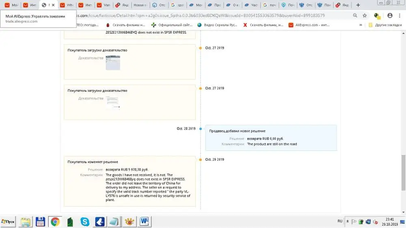The width and height of the screenshot is (406, 228).
Task: Open the погода bookmark
Action: click(x=87, y=25)
